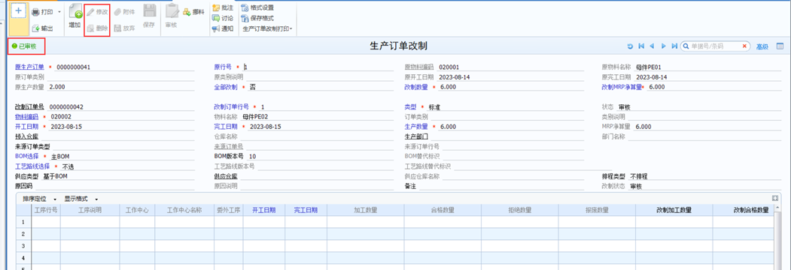The width and height of the screenshot is (791, 270).
Task: Click the 改制MRP净算量 field
Action: pyautogui.click(x=715, y=87)
